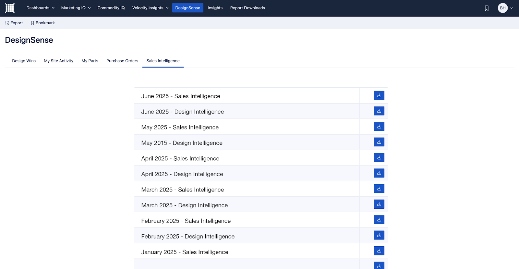Click 'May 2025 - Sales Intelligence' row text
This screenshot has width=519, height=269.
[180, 127]
